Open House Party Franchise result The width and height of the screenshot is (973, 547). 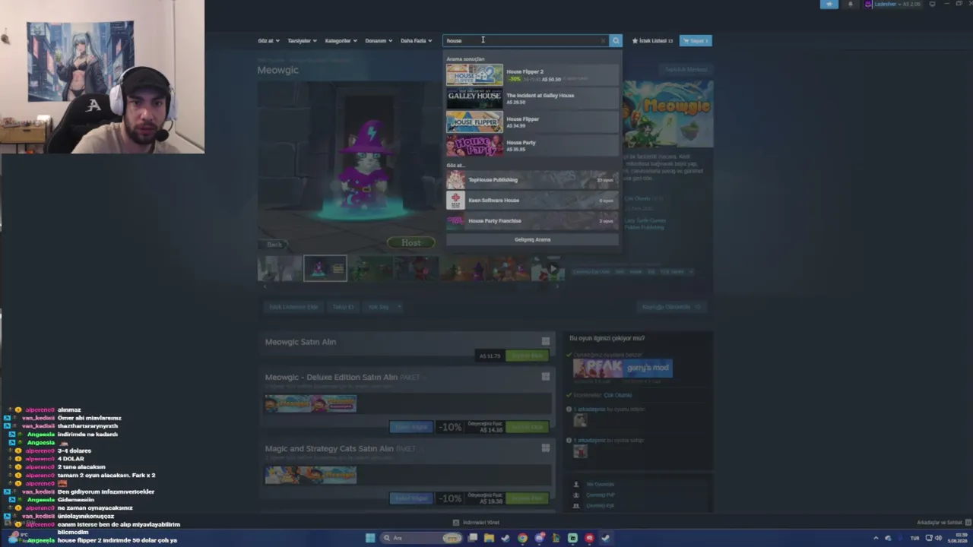coord(532,220)
